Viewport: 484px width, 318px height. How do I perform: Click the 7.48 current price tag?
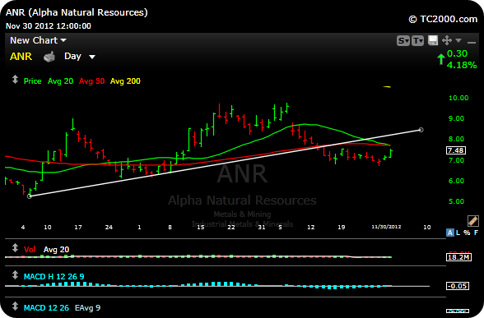click(x=456, y=150)
